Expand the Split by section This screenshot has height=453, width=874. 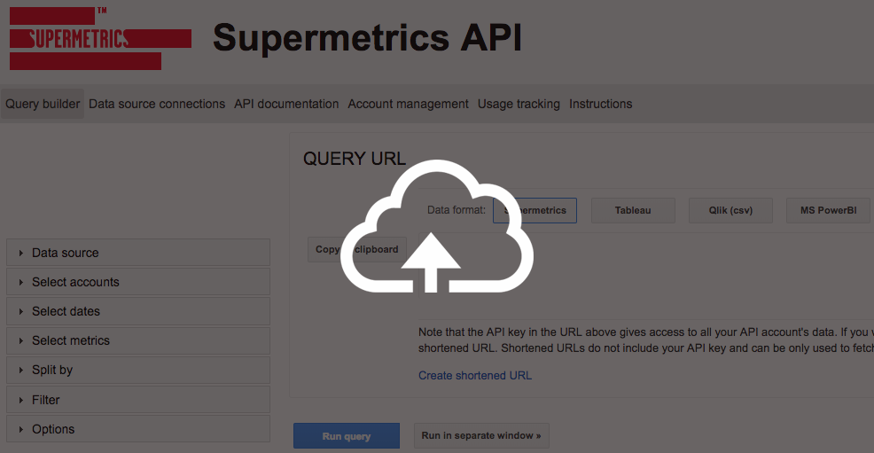(138, 370)
